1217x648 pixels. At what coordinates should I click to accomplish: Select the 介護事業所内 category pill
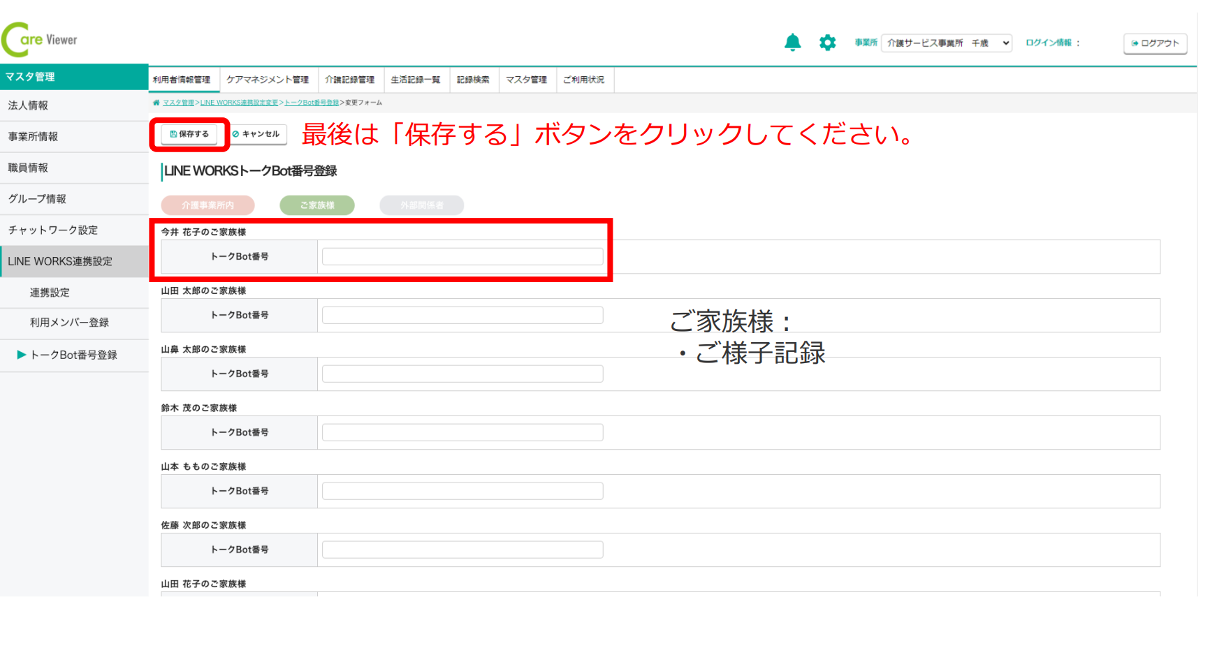(207, 205)
